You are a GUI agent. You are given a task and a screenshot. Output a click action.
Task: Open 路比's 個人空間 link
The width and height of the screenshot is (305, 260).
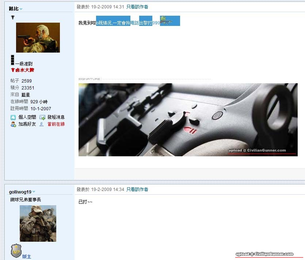[x=27, y=117]
